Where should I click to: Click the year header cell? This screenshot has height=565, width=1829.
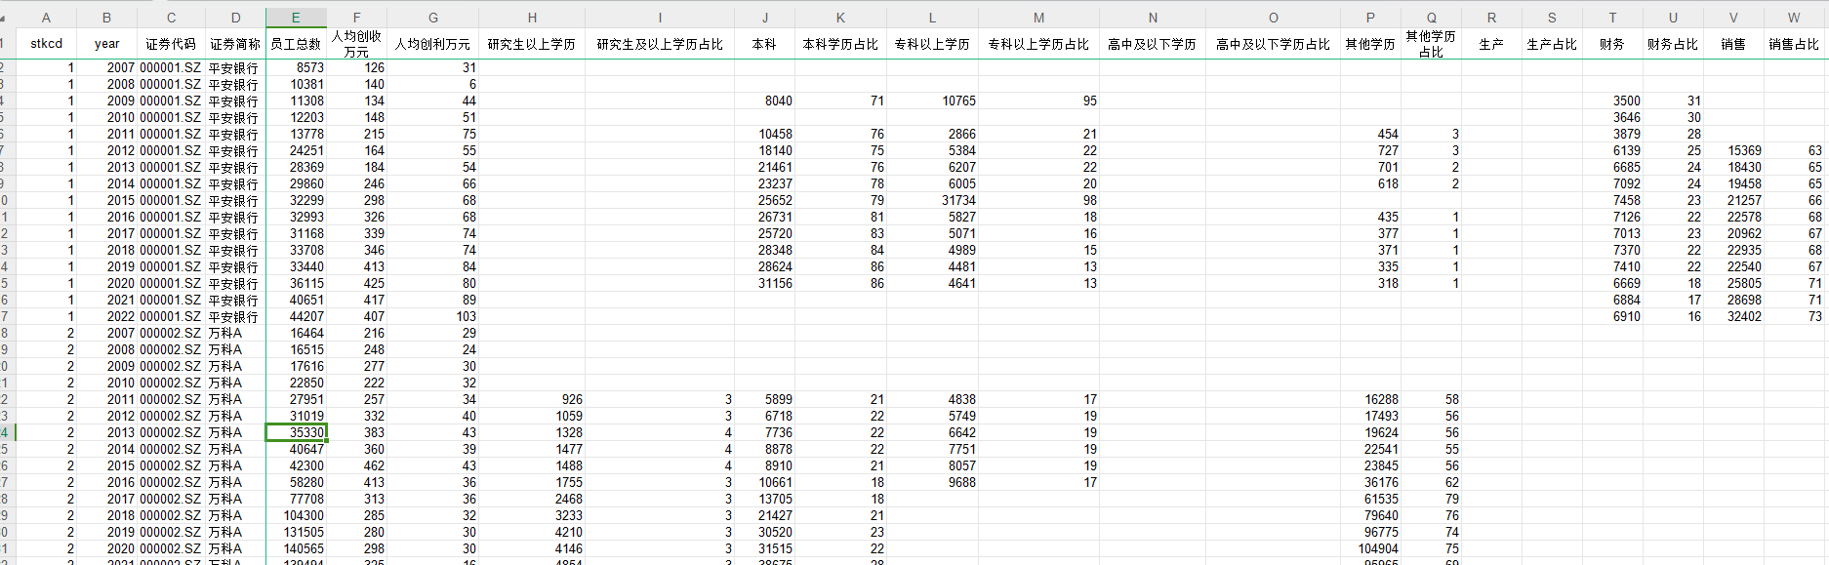[106, 44]
